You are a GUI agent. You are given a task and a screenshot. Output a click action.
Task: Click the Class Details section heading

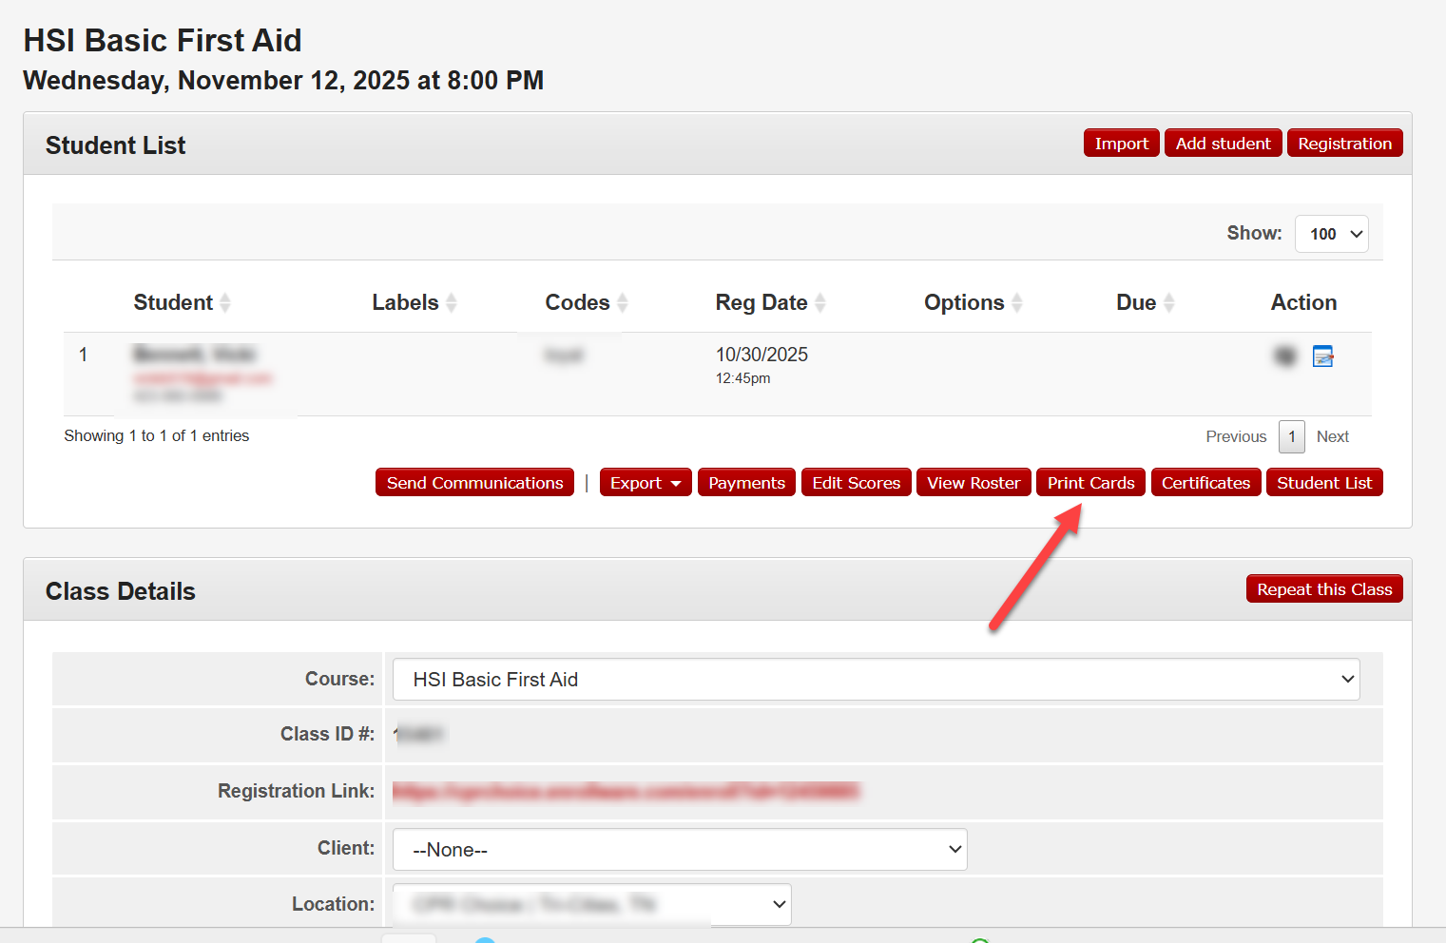click(x=121, y=591)
